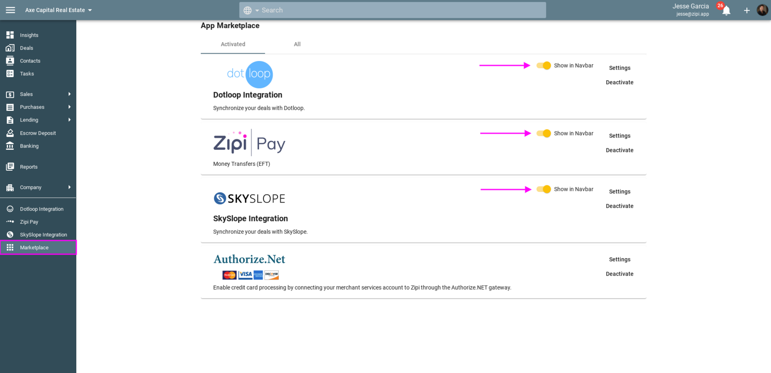The image size is (771, 373).
Task: Click the SkySlope Integration heading
Action: (x=251, y=219)
